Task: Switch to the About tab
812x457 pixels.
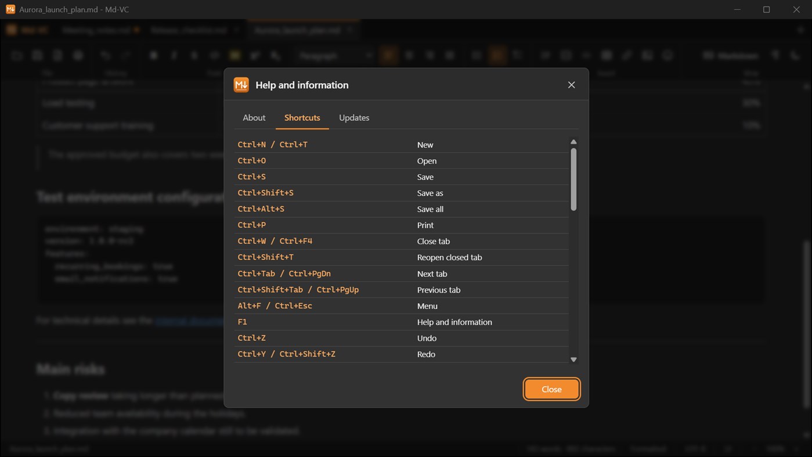Action: tap(254, 117)
